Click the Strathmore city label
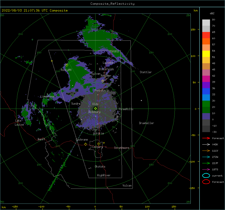This screenshot has height=210, width=225. pyautogui.click(x=121, y=148)
